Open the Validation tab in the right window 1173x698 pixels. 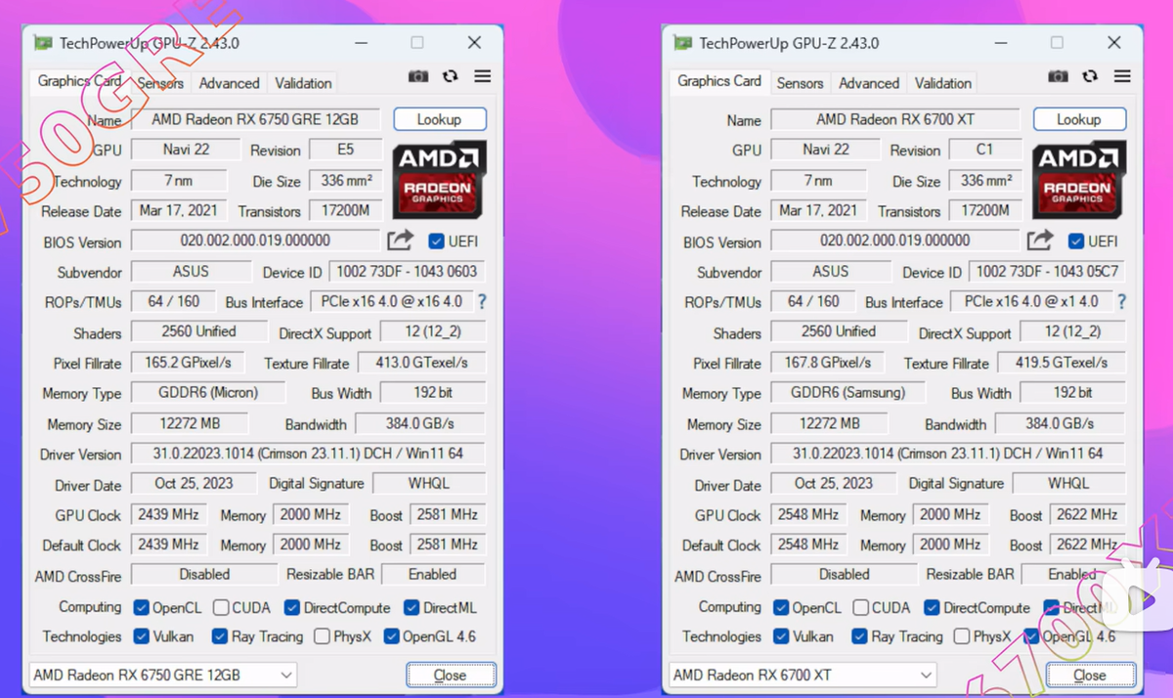coord(942,83)
